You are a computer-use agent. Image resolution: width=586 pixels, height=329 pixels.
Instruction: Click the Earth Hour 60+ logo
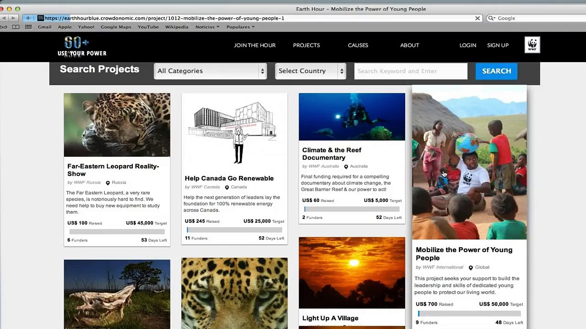click(x=81, y=47)
